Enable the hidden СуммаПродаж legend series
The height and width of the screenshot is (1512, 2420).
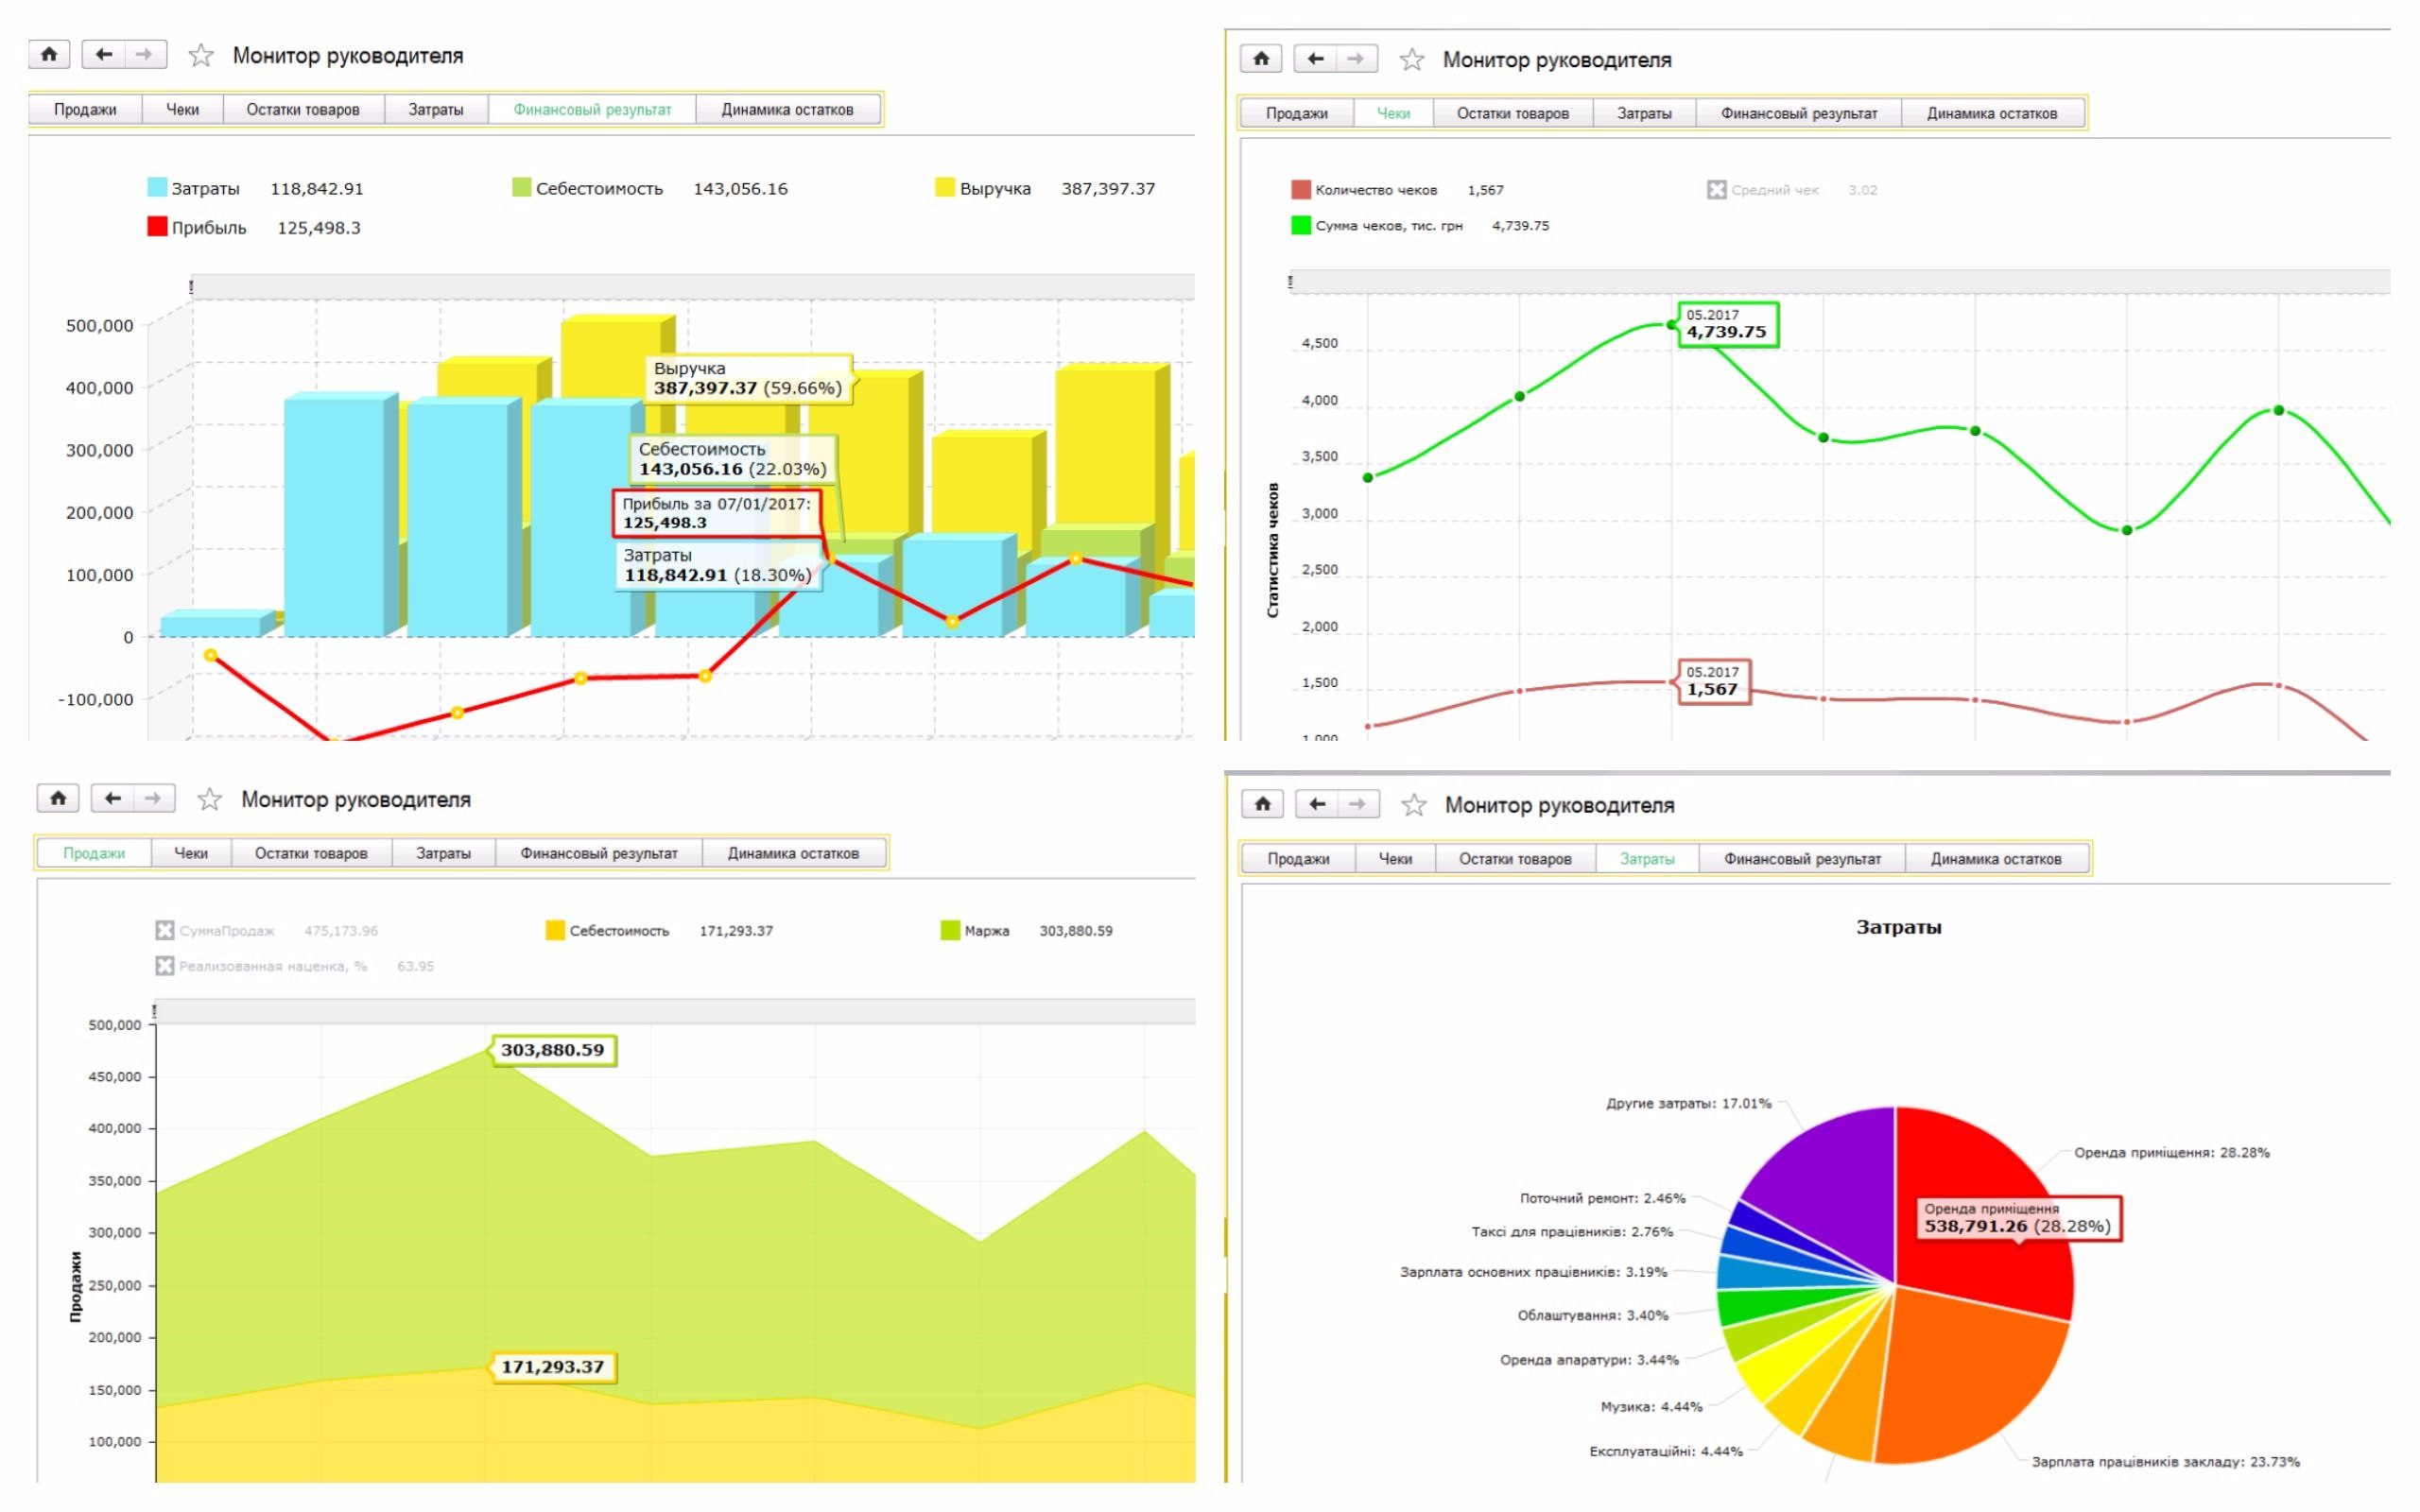(165, 930)
